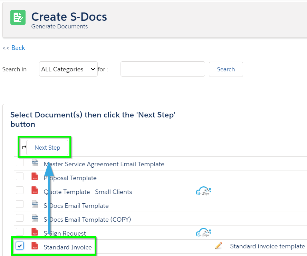Click PDF icon beside Quote Template - Small Clients
Image resolution: width=307 pixels, height=256 pixels.
tap(35, 190)
